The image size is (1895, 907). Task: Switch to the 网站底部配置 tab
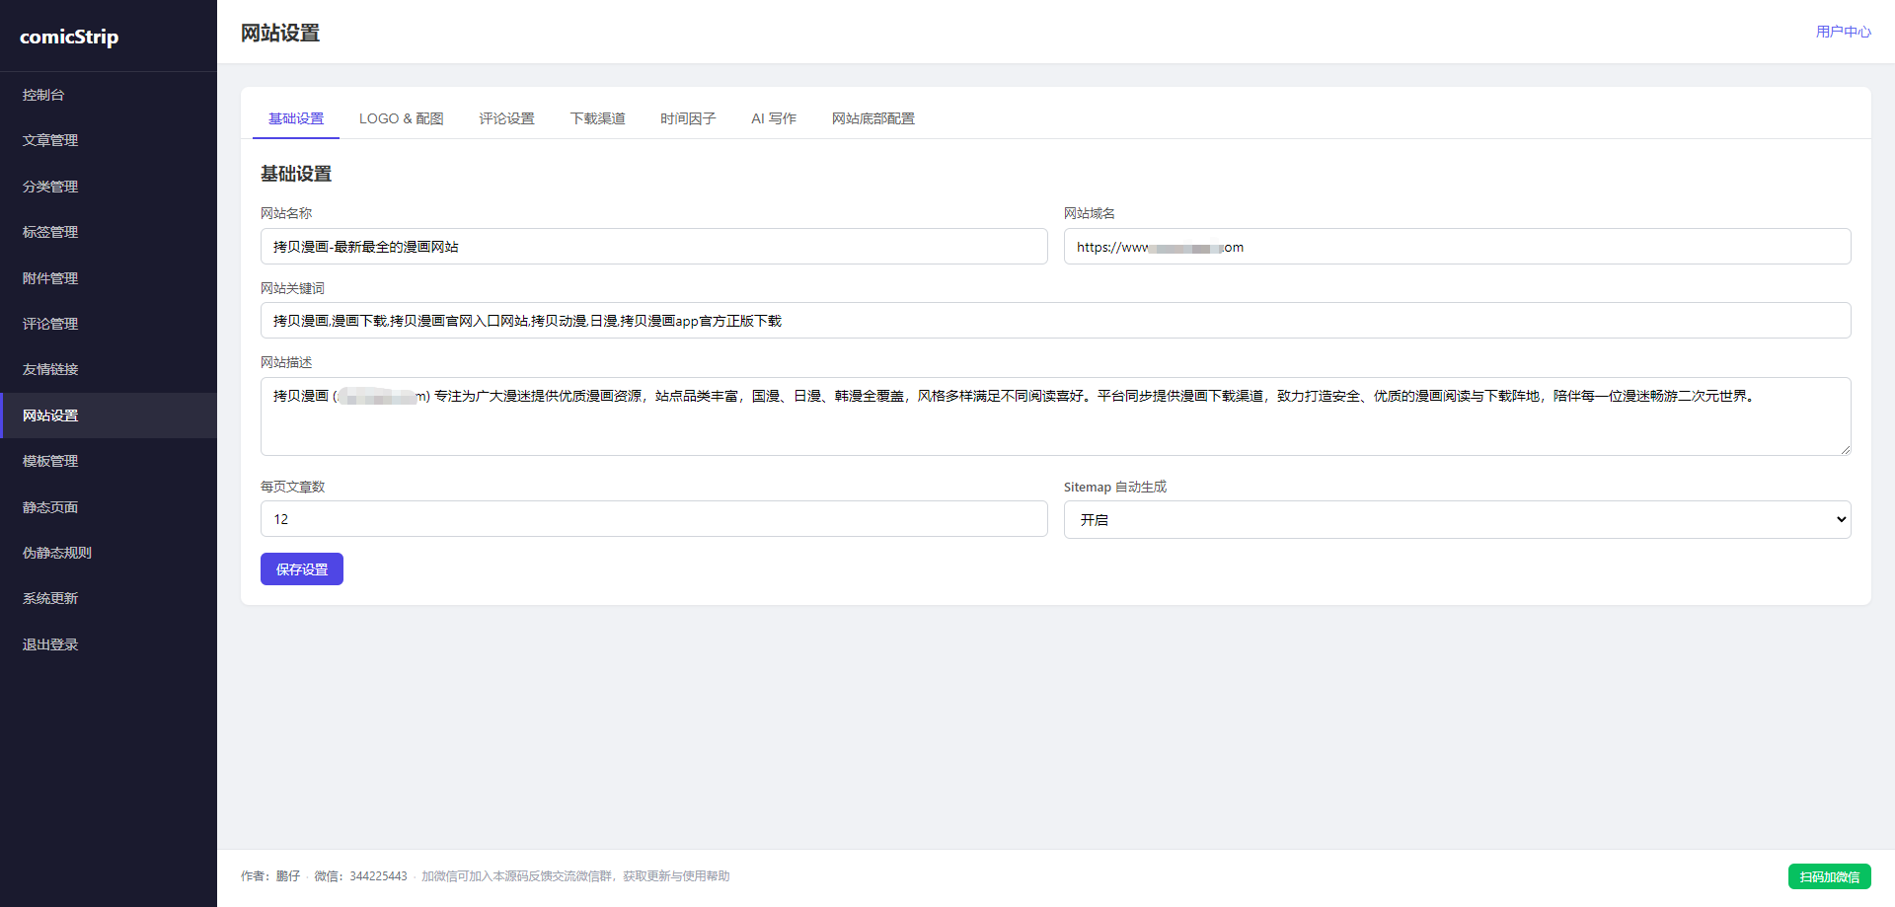(873, 118)
